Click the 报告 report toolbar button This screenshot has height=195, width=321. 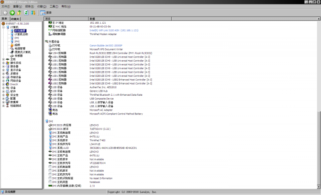pos(46,13)
